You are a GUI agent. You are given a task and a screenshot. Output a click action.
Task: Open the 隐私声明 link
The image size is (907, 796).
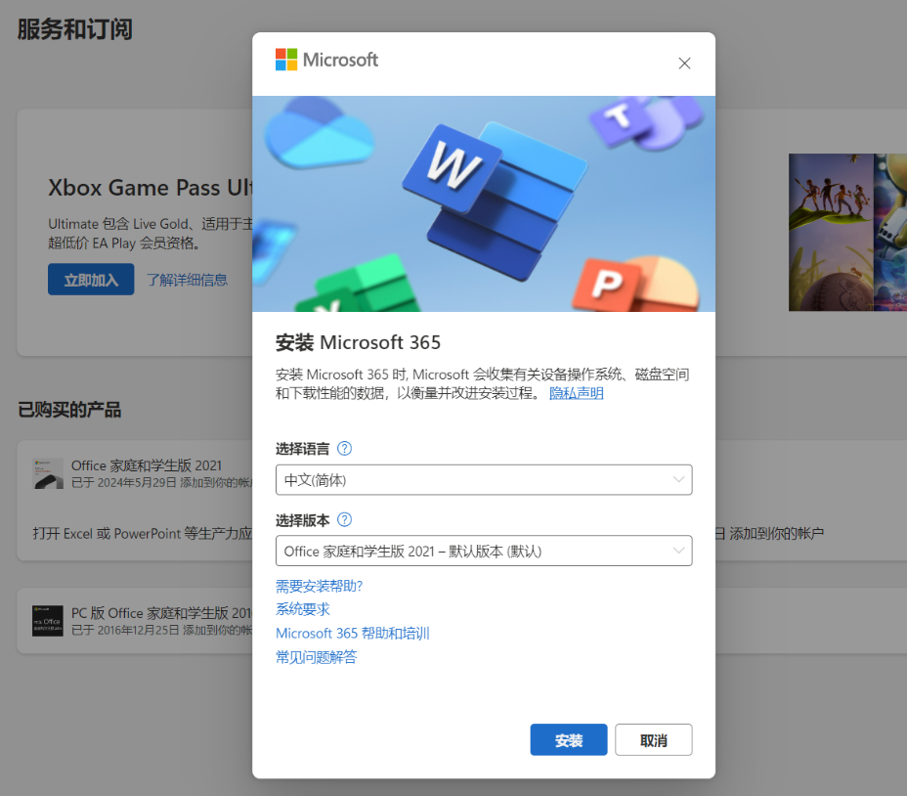576,393
